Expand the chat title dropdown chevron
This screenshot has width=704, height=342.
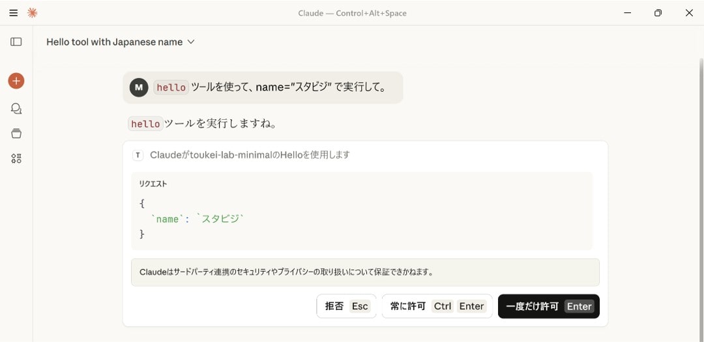coord(191,42)
